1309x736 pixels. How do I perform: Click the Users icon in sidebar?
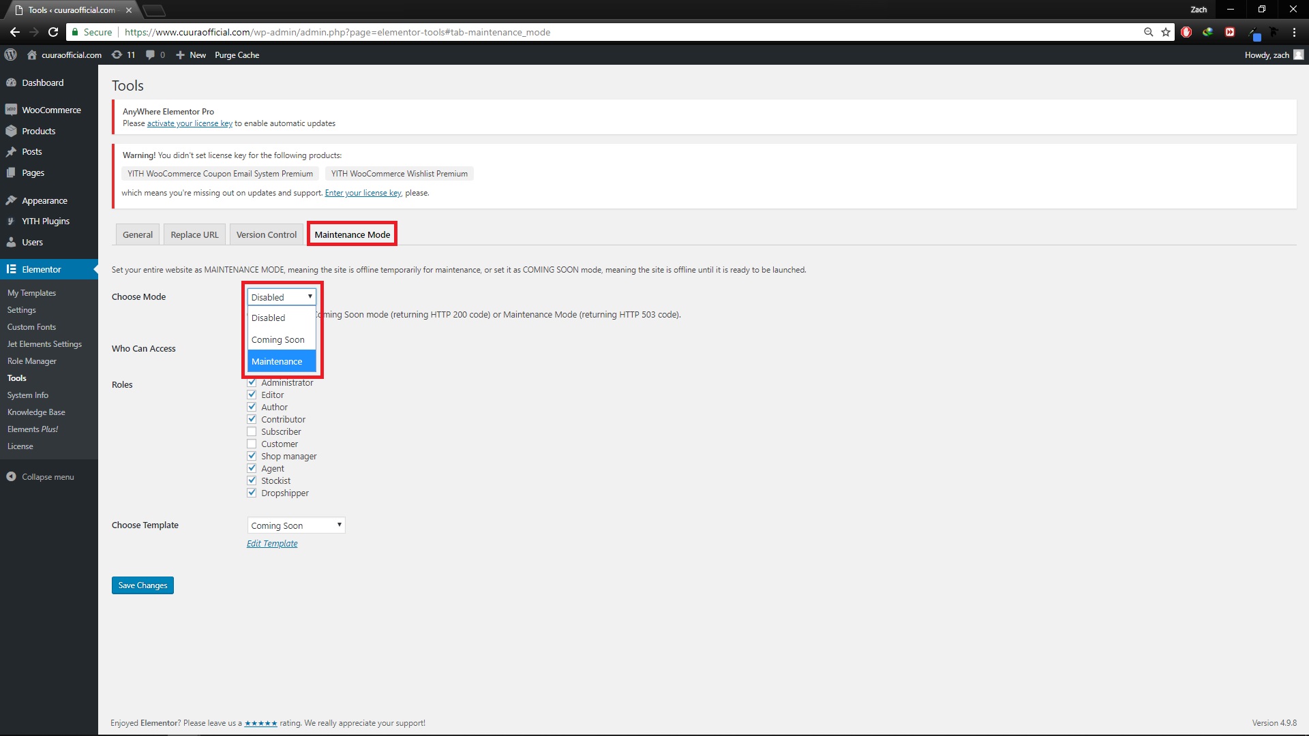pyautogui.click(x=11, y=242)
